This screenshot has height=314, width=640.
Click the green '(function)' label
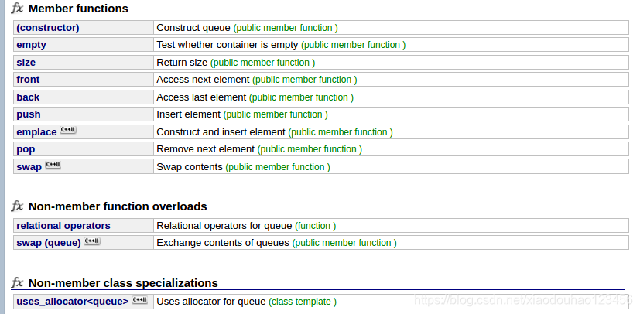point(316,226)
